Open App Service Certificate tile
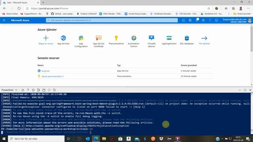Screen dimensions: 253x142 pyautogui.click(x=98, y=41)
